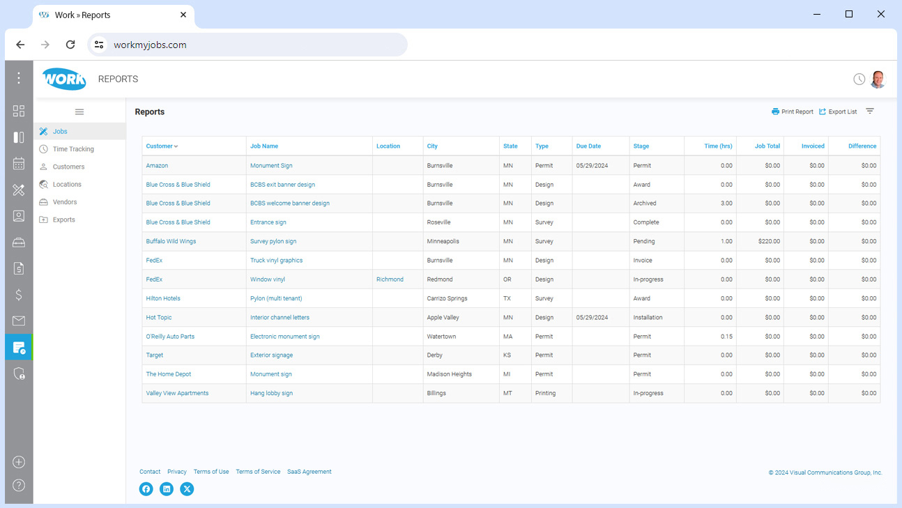Select Locations in the reports sidebar
This screenshot has height=508, width=902.
79,185
